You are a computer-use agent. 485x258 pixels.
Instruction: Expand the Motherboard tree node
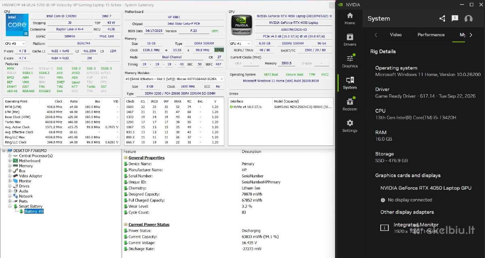10,161
